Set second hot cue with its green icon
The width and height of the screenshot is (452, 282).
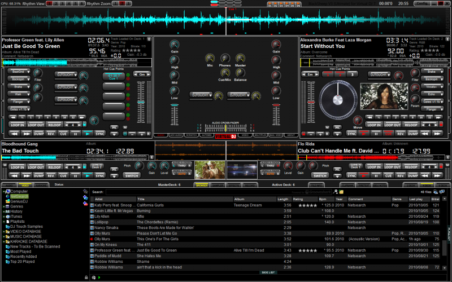point(128,85)
